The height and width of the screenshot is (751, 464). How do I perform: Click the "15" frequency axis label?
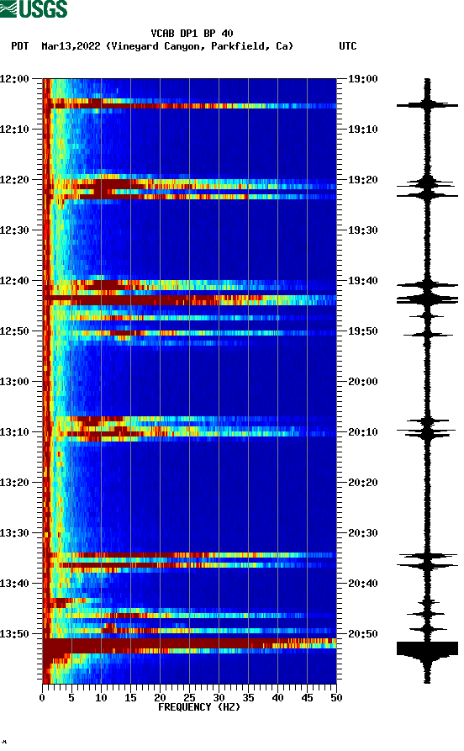click(130, 698)
